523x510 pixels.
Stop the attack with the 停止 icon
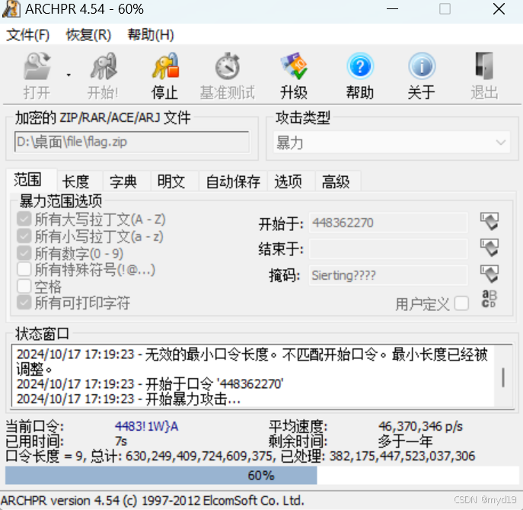(165, 66)
